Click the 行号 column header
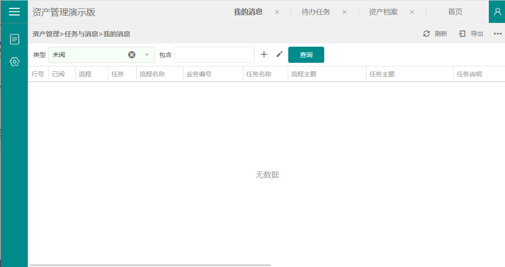 click(x=38, y=74)
